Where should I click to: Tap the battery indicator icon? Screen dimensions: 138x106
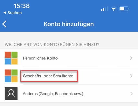click(124, 9)
